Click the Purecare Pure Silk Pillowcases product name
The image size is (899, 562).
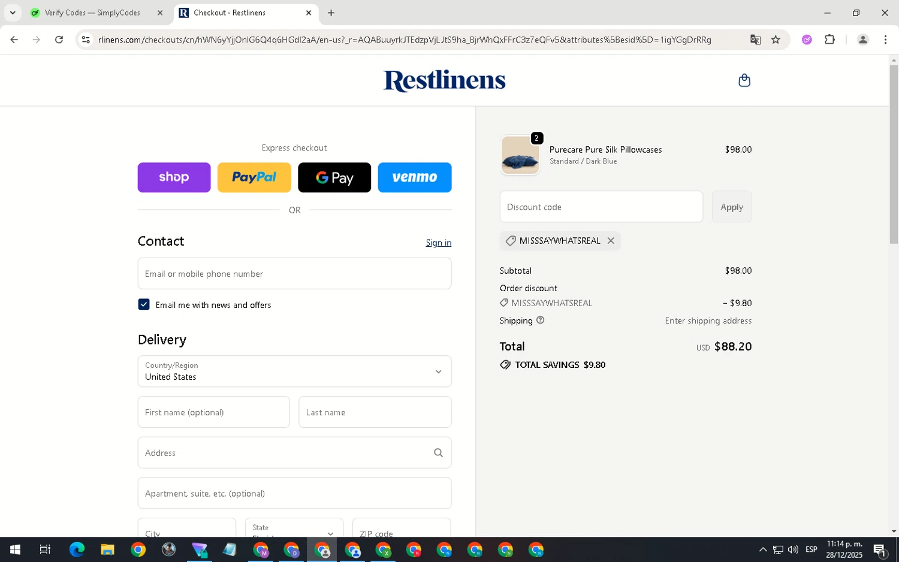tap(605, 150)
